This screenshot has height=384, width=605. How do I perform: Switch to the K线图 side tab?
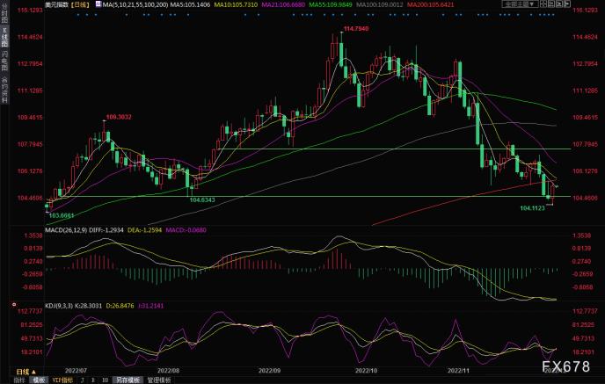[x=4, y=38]
